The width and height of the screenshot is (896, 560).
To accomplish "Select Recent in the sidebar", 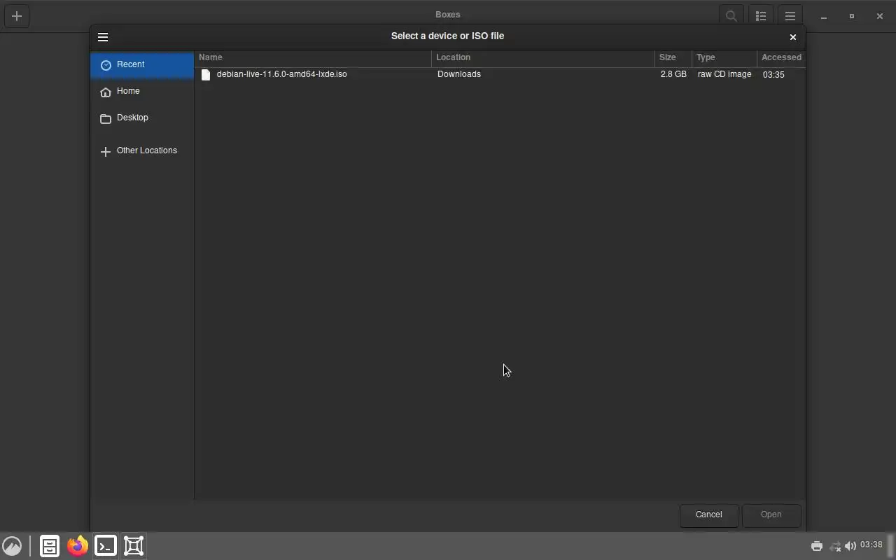I will tap(142, 64).
